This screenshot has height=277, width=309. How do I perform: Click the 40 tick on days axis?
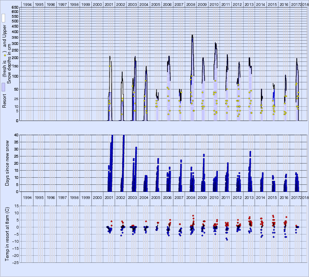[x=16, y=135]
